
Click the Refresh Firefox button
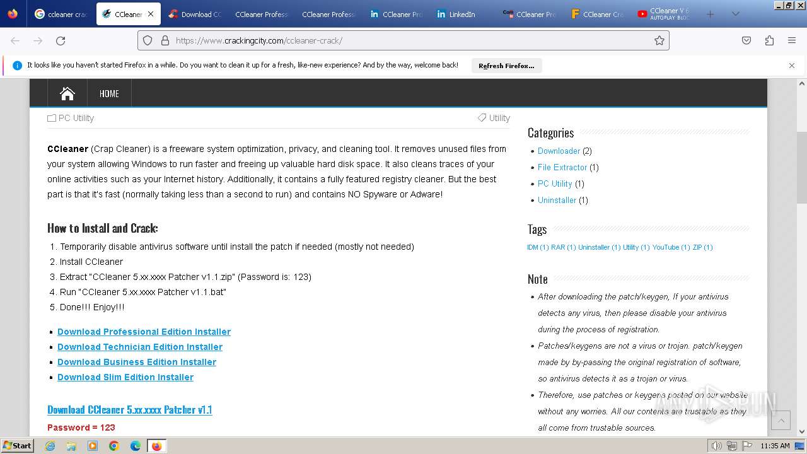[506, 66]
